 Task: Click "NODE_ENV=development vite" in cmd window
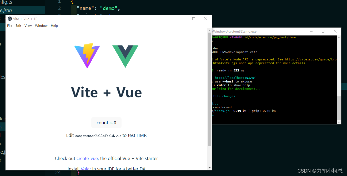[x=234, y=52]
